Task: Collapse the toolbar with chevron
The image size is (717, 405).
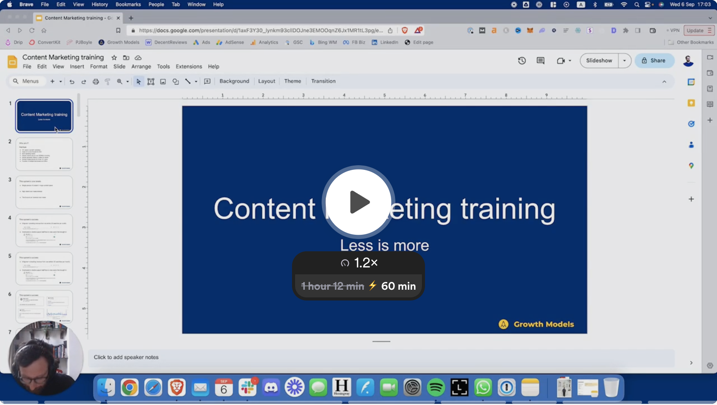Action: (664, 81)
